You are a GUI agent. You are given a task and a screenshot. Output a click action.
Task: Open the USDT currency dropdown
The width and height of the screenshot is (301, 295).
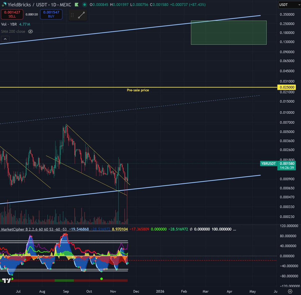(289, 5)
